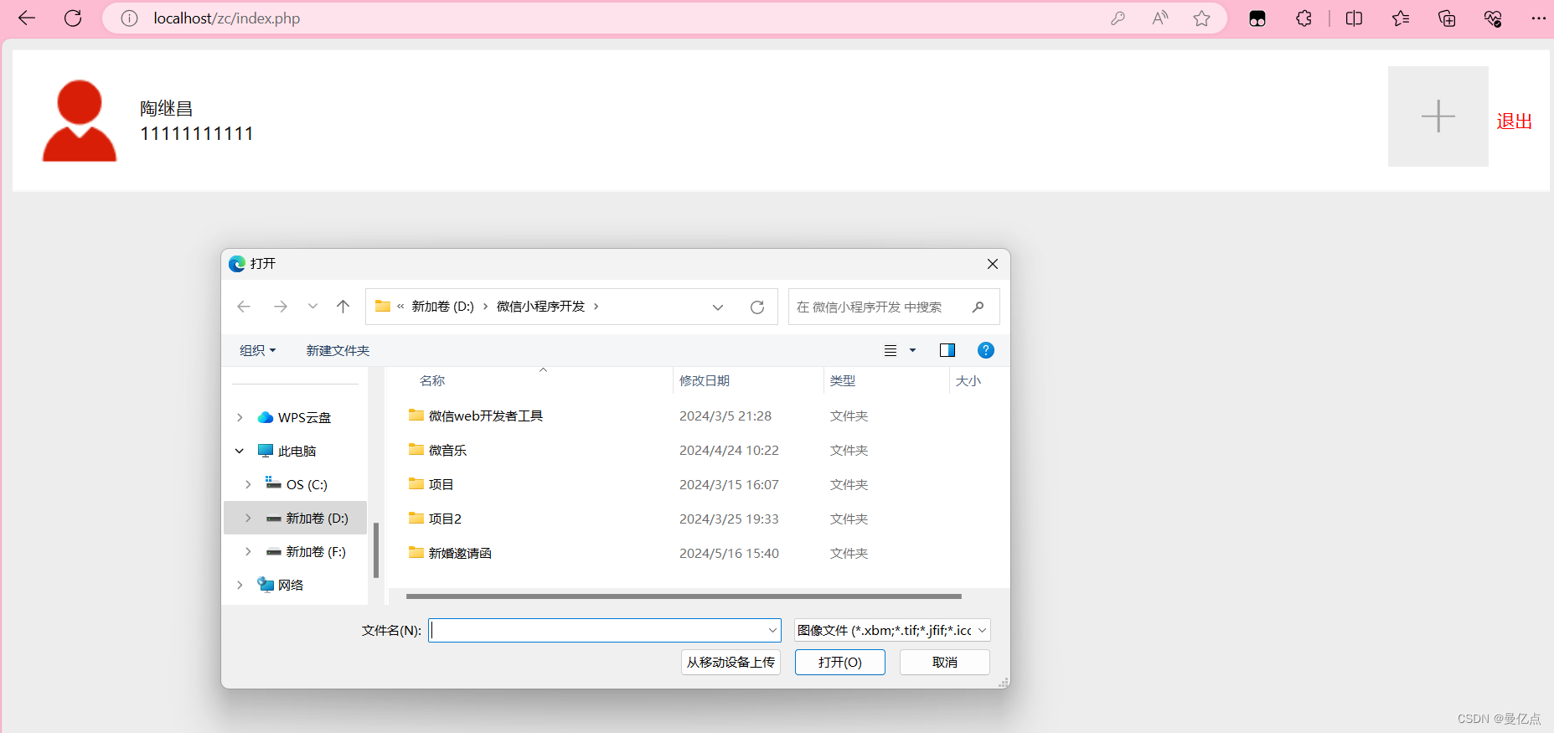The width and height of the screenshot is (1554, 733).
Task: Click 新加卷 (D:) in the path bar
Action: point(442,307)
